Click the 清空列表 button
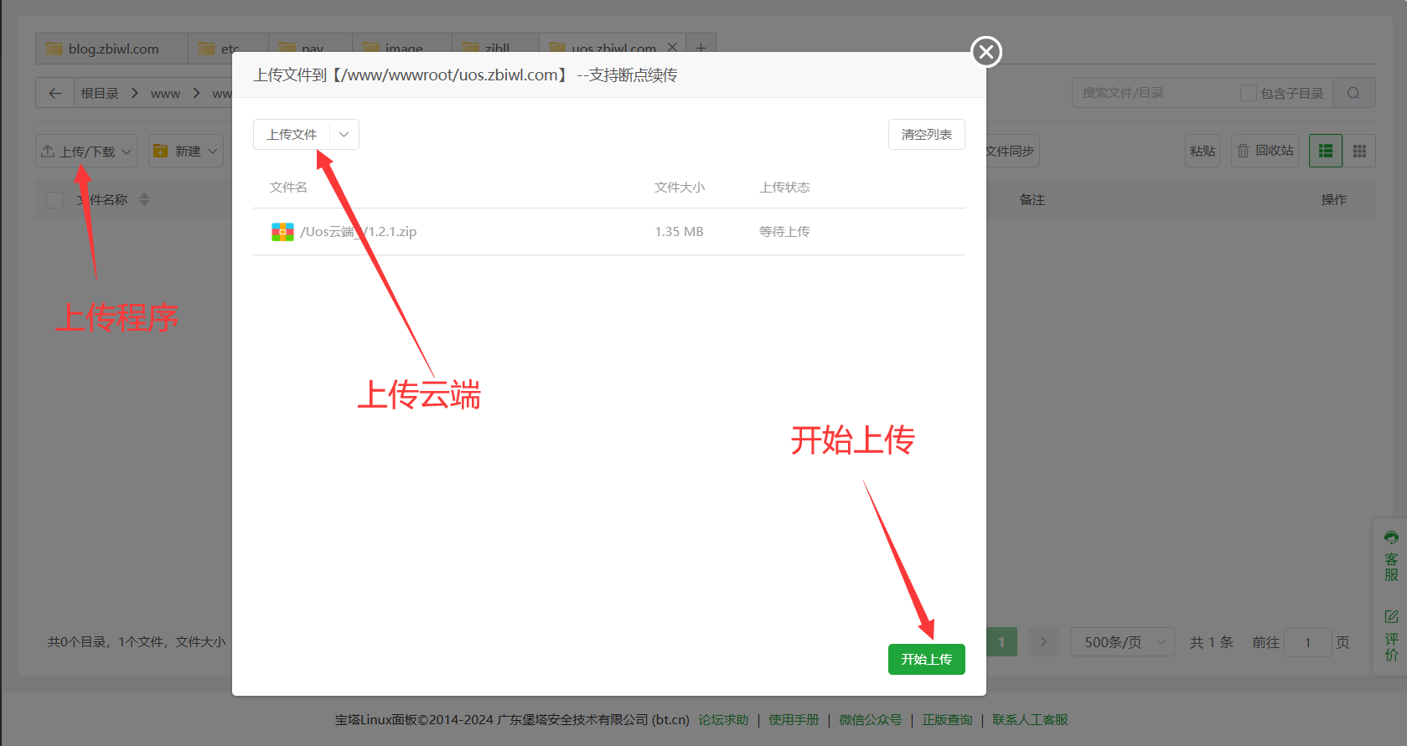Screen dimensions: 1407x746 click(926, 134)
